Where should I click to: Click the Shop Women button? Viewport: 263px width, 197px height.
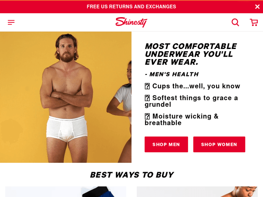219,144
